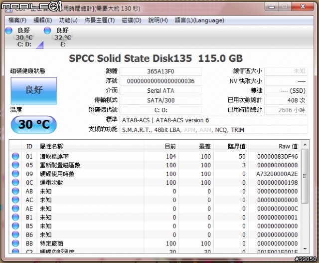This screenshot has height=263, width=319.
Task: Open the 語言(L)(Language) menu
Action: click(x=199, y=20)
